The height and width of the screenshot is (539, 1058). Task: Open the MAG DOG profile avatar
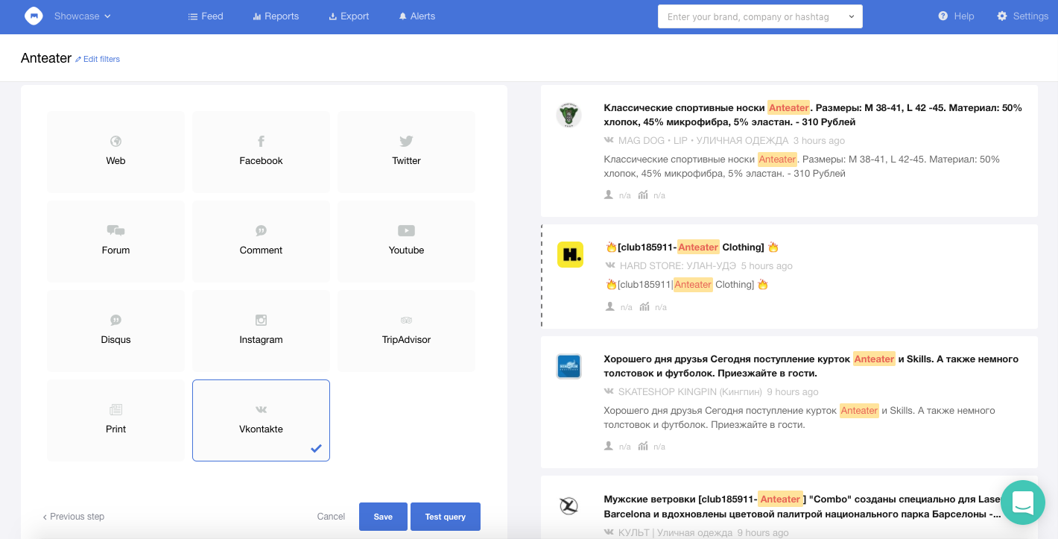tap(569, 115)
